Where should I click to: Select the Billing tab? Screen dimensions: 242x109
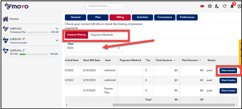(120, 17)
